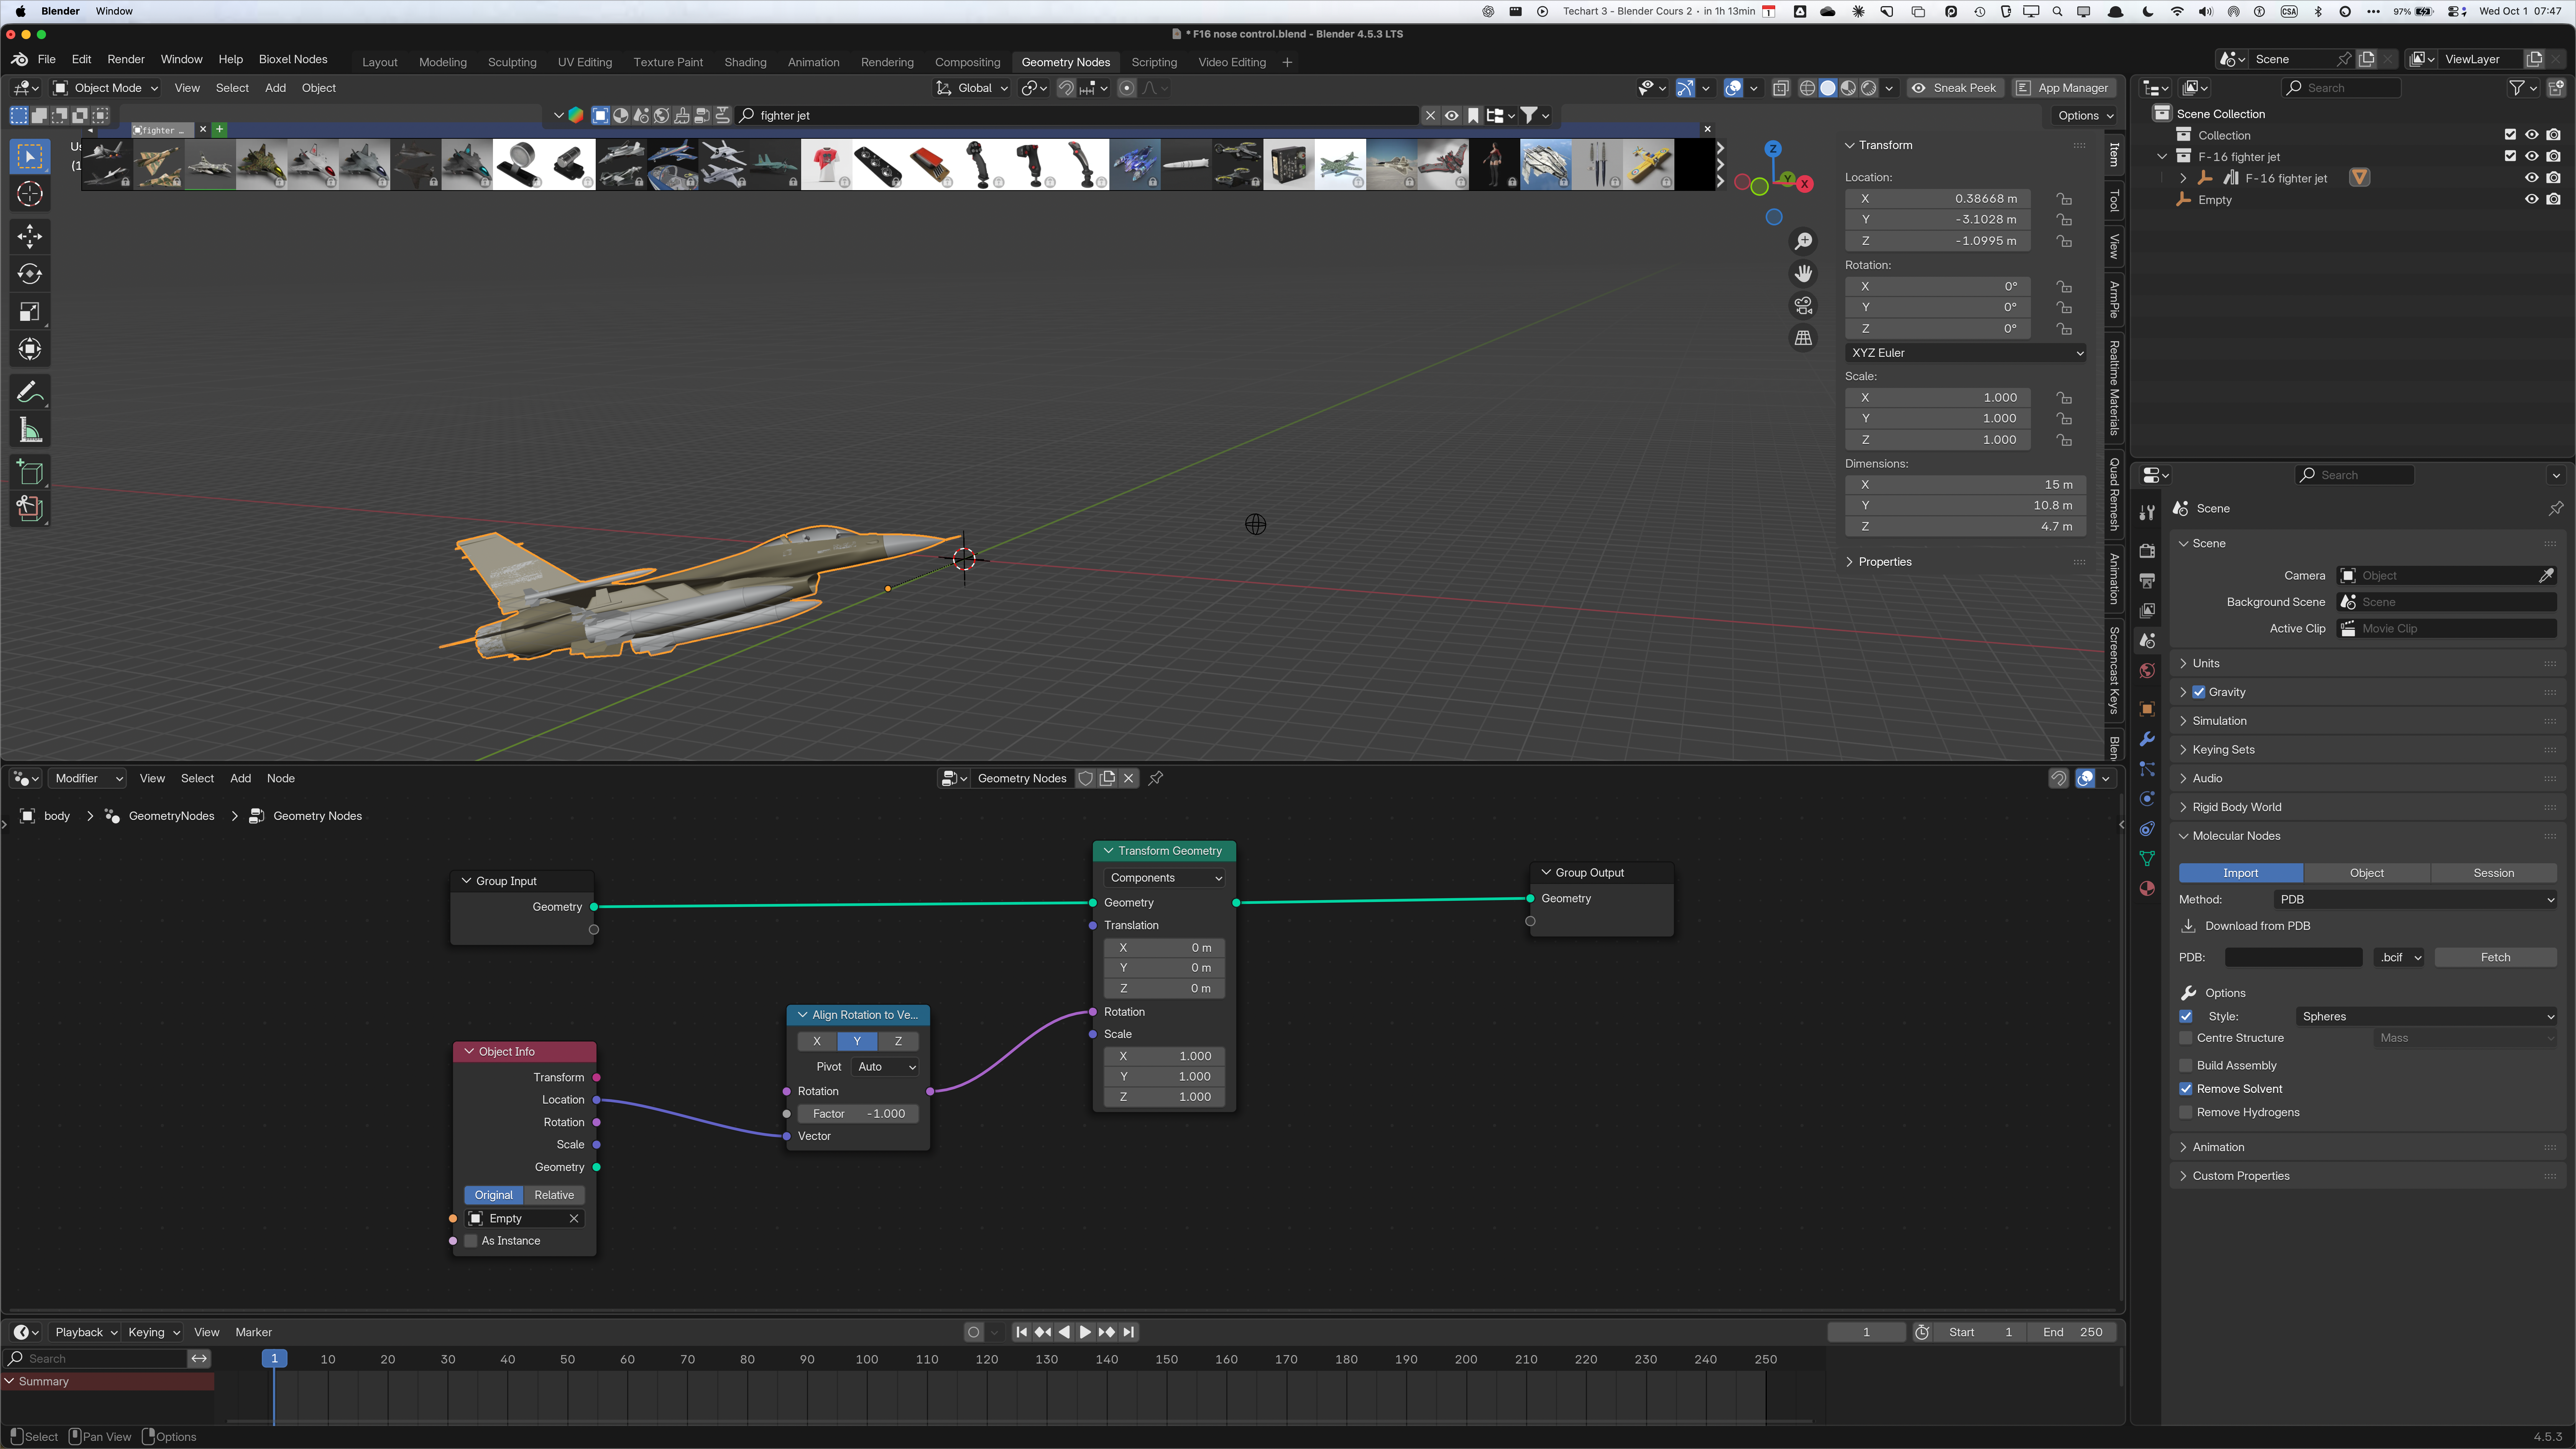The image size is (2576, 1449).
Task: Jump to the first frame of the timeline
Action: 1021,1332
